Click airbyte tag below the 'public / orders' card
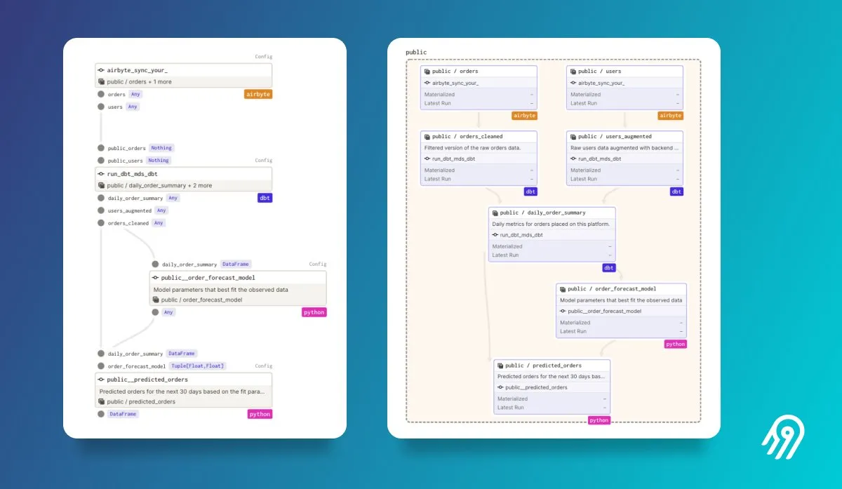Screen dimensions: 842x489 tap(524, 116)
